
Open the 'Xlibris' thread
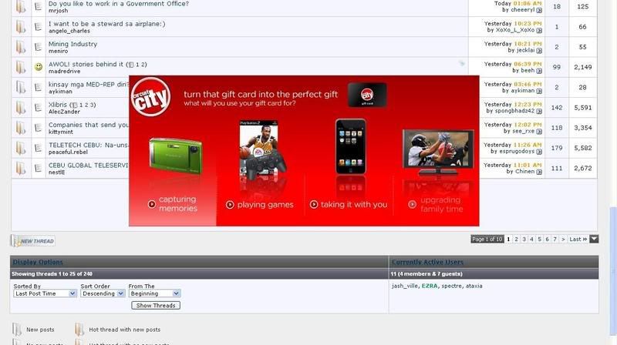pyautogui.click(x=57, y=105)
